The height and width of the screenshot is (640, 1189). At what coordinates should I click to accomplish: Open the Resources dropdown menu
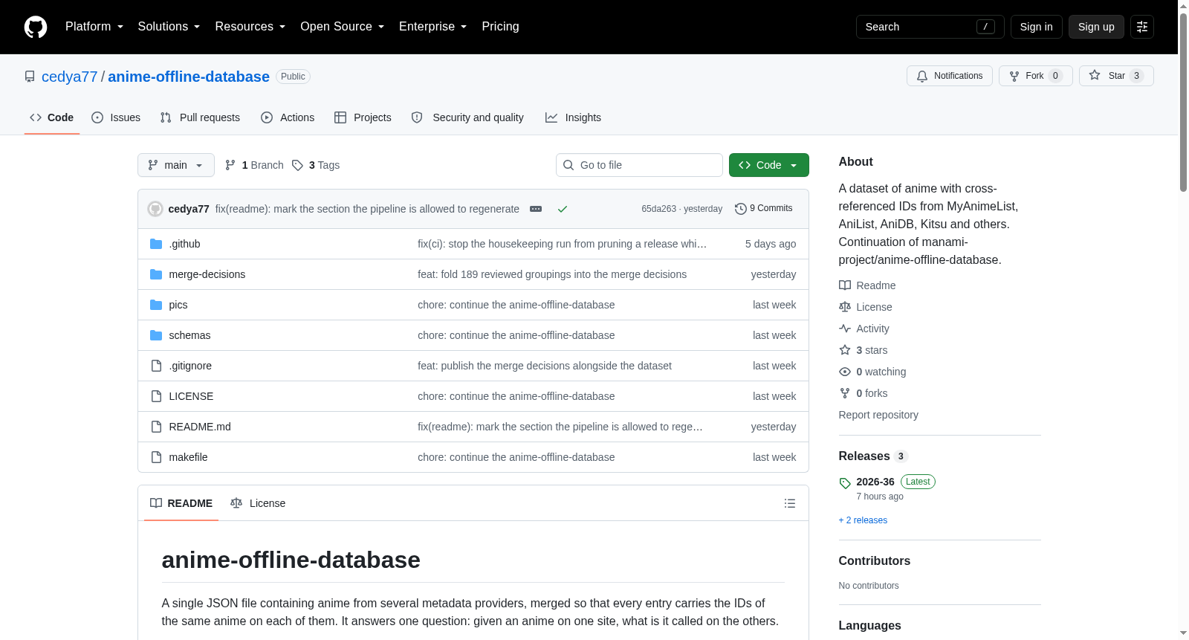[250, 27]
